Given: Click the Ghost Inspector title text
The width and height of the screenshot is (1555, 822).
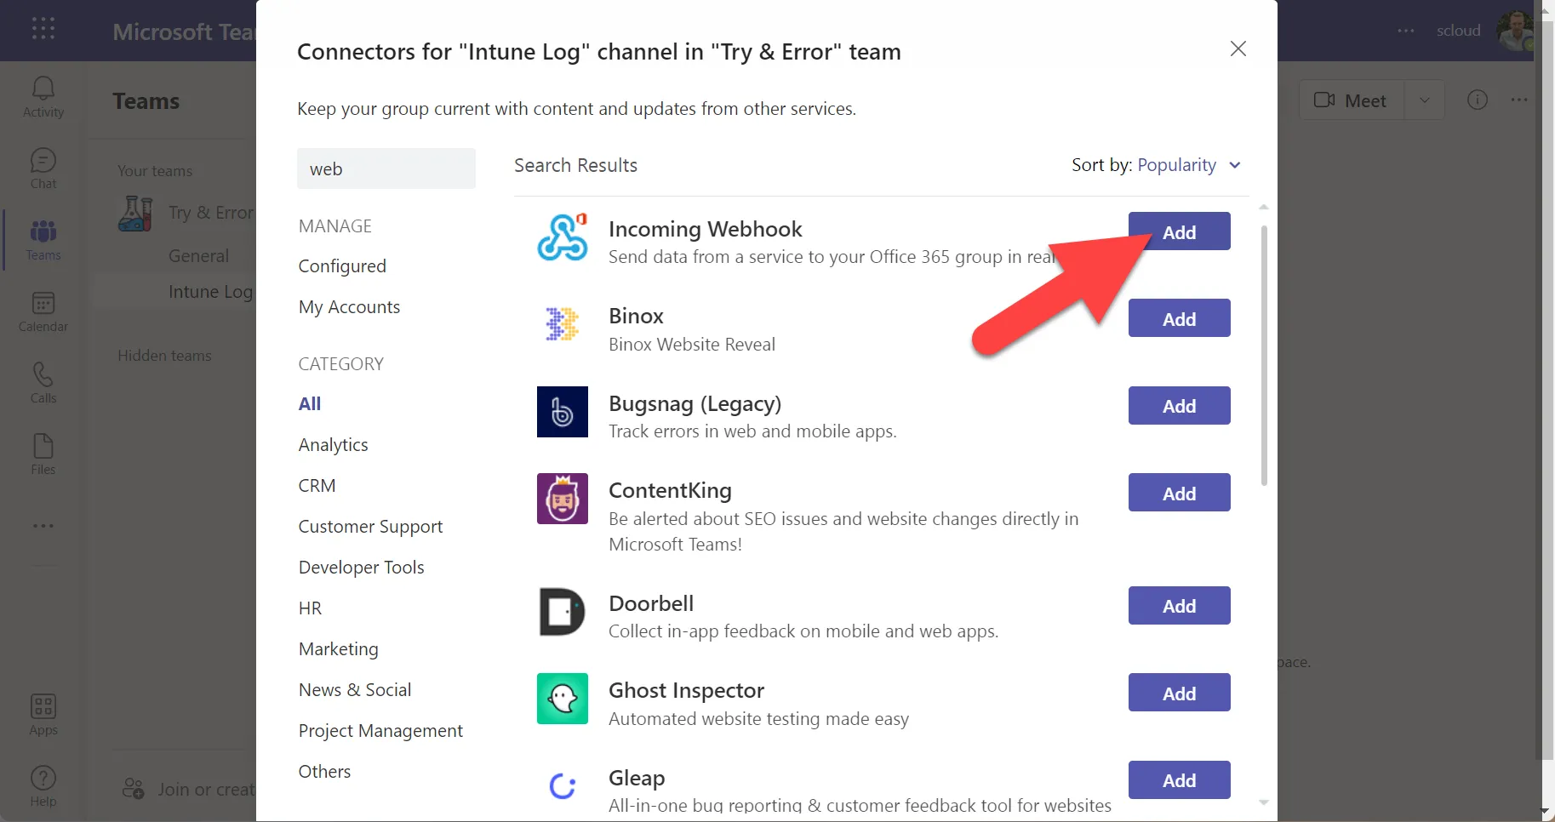Looking at the screenshot, I should point(686,690).
